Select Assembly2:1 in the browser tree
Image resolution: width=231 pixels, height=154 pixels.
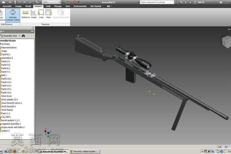pyautogui.click(x=7, y=58)
